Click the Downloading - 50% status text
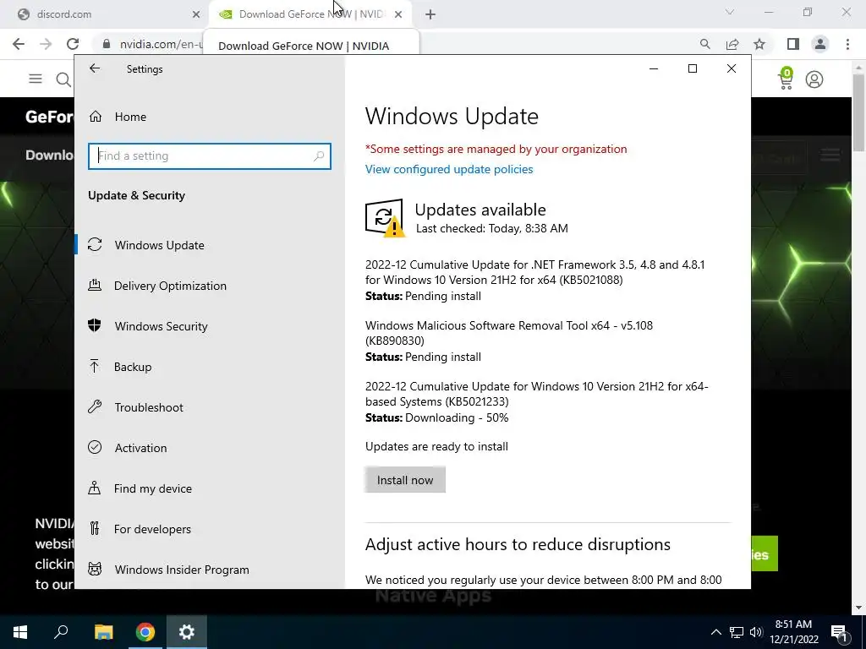 click(457, 417)
